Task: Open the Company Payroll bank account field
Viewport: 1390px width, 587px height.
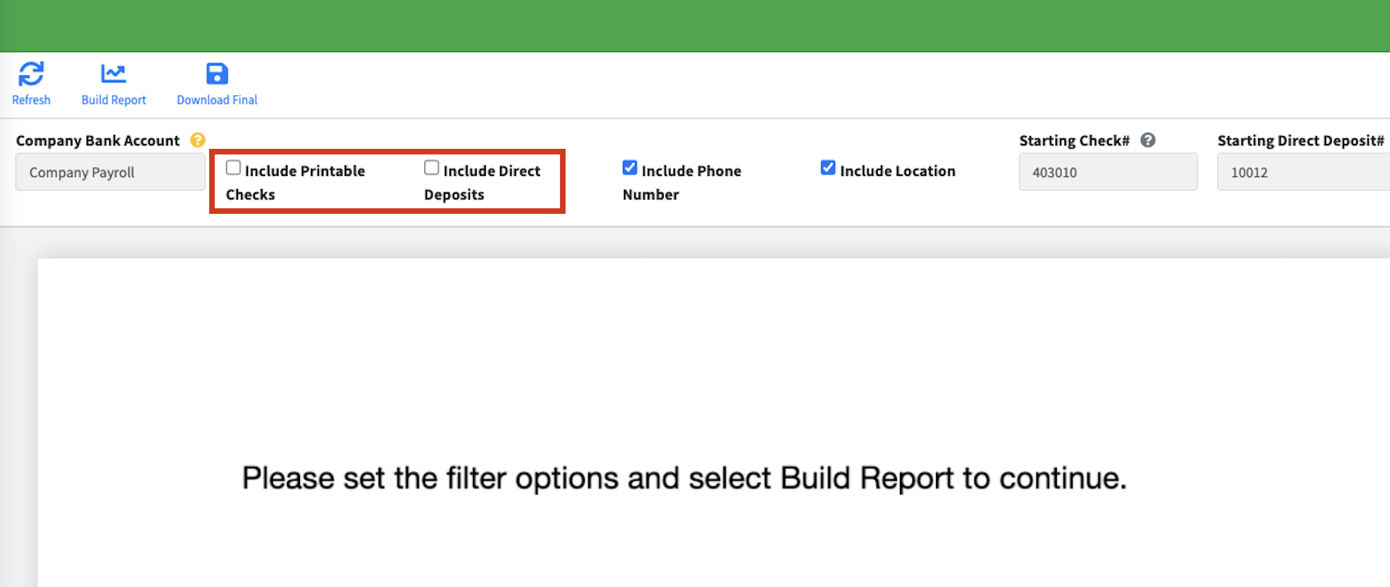Action: [x=110, y=172]
